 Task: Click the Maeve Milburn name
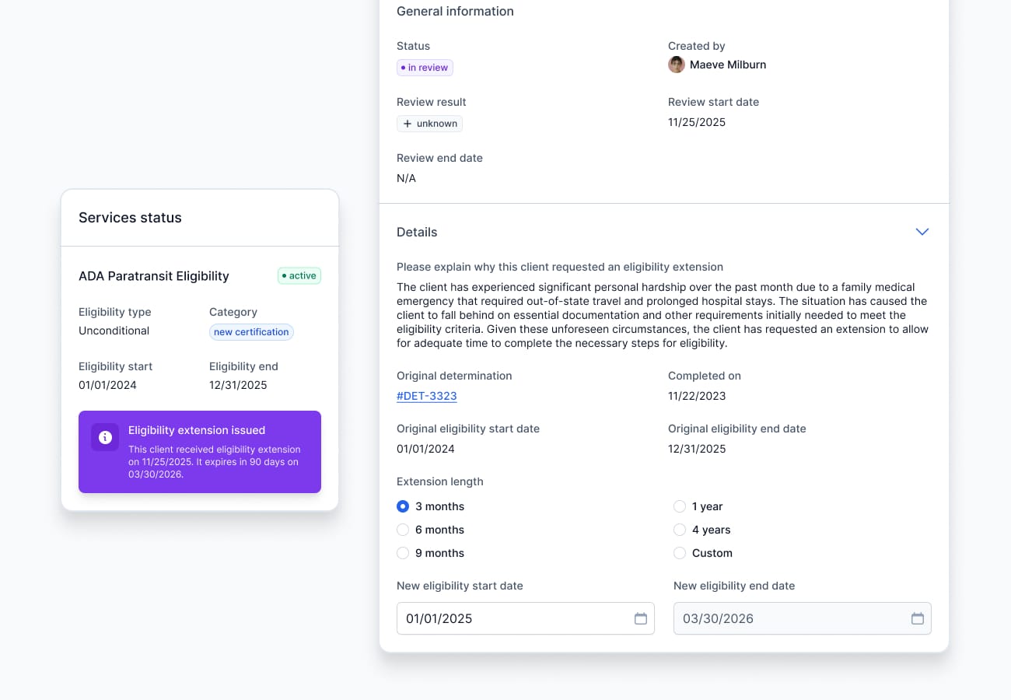(x=728, y=65)
